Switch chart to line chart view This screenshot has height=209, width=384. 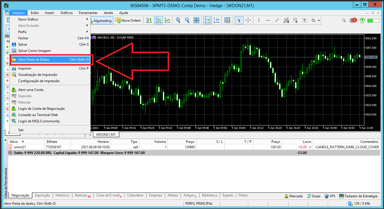[x=168, y=20]
